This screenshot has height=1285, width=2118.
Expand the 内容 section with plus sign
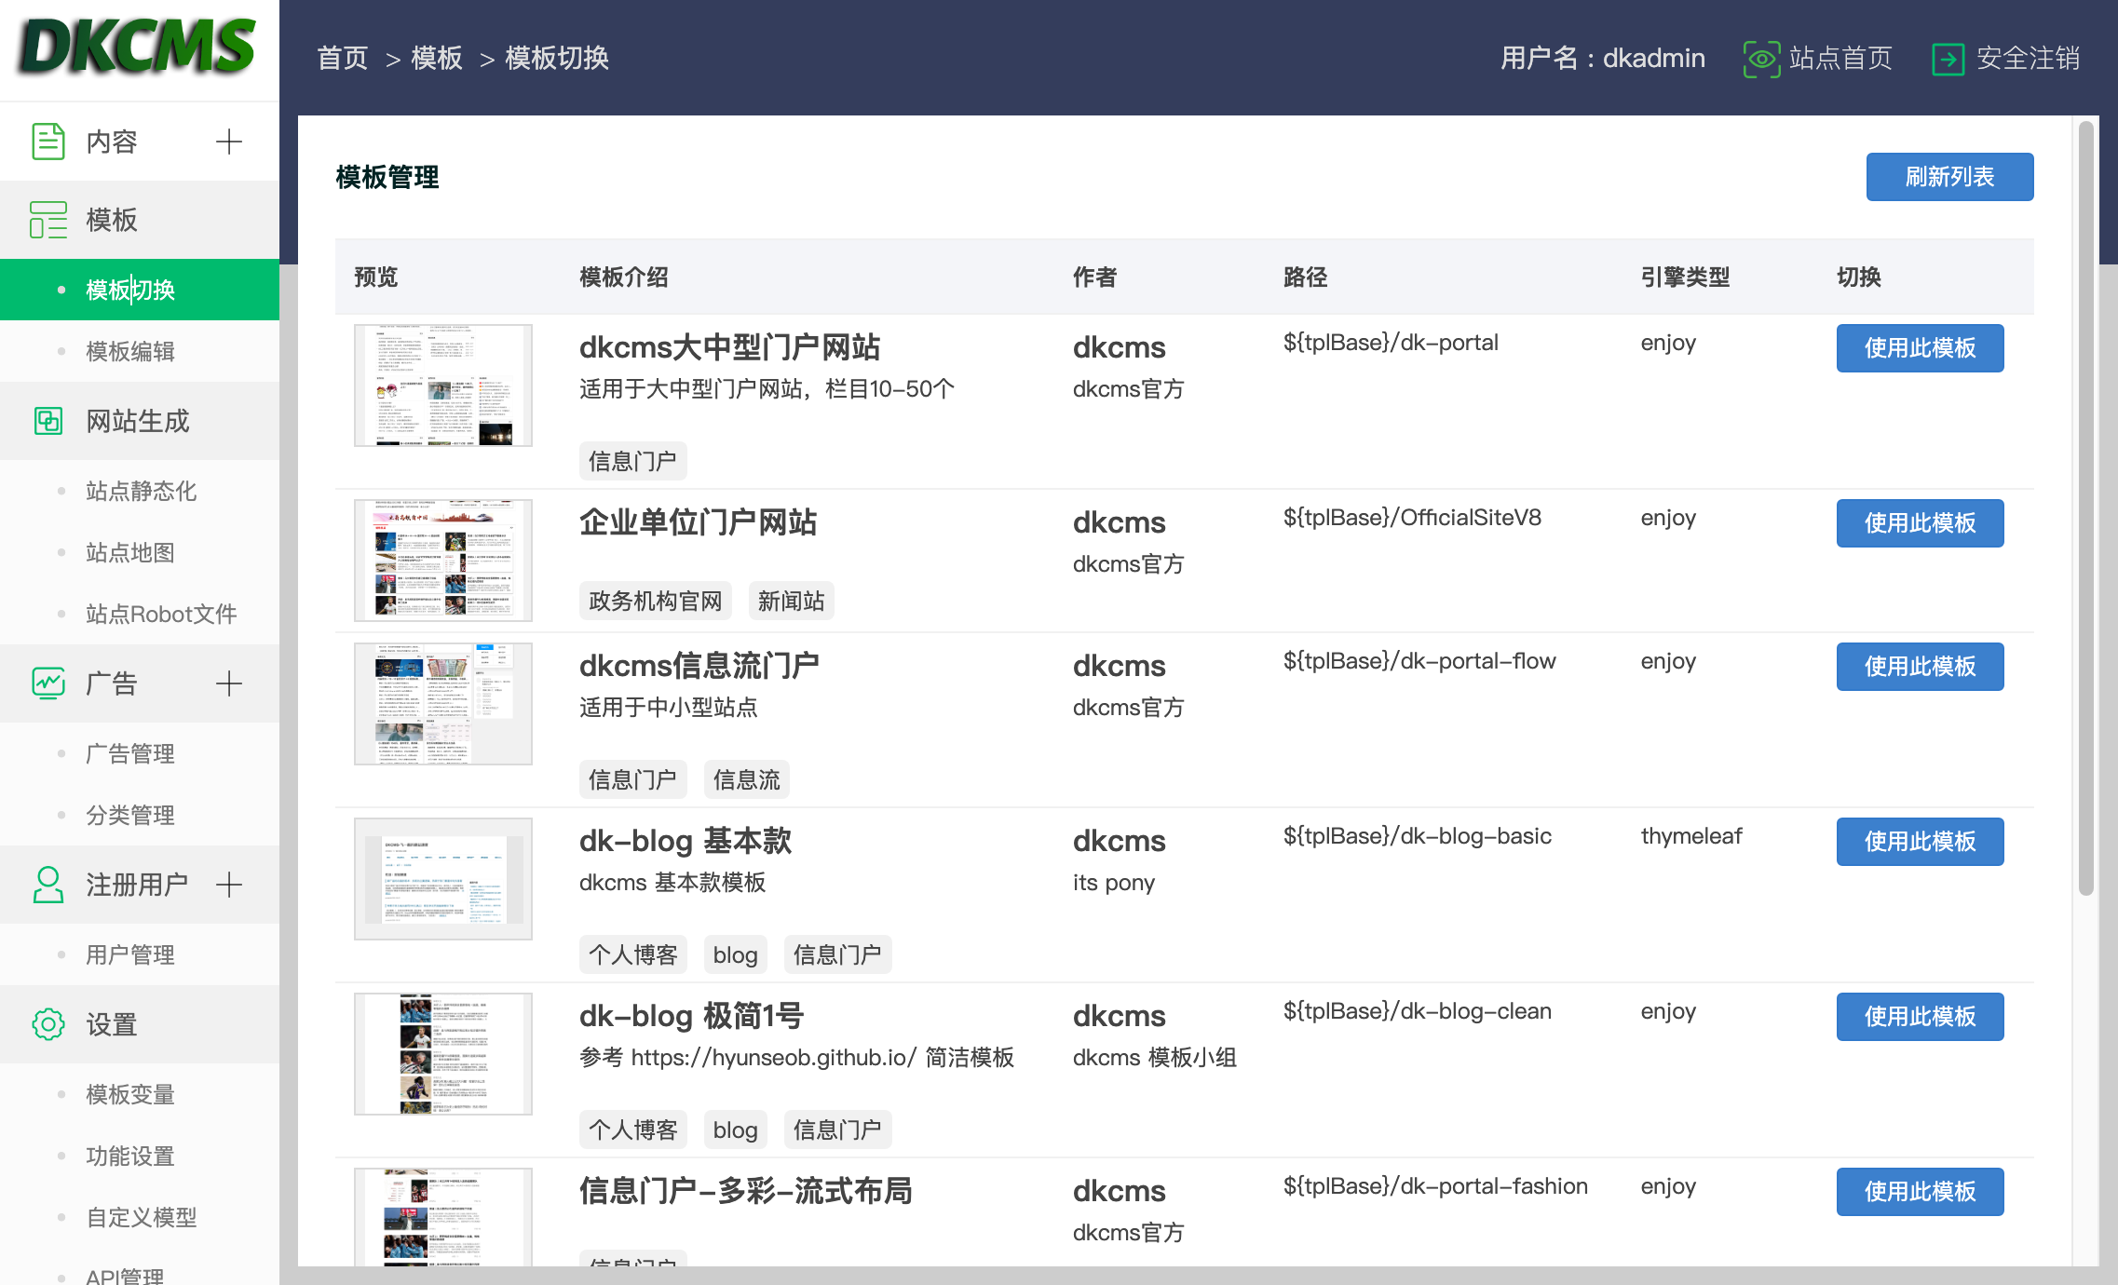click(x=229, y=142)
